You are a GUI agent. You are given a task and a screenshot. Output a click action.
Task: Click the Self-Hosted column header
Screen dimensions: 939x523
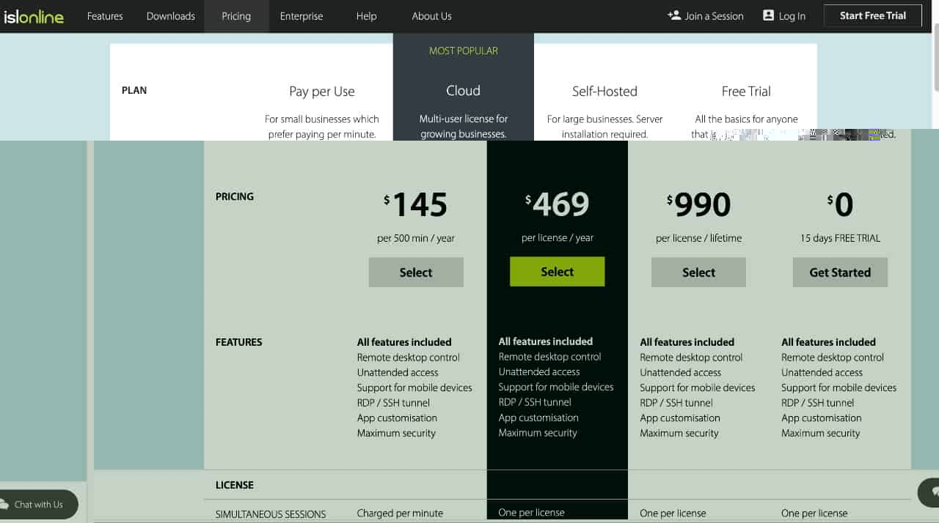[x=604, y=90]
